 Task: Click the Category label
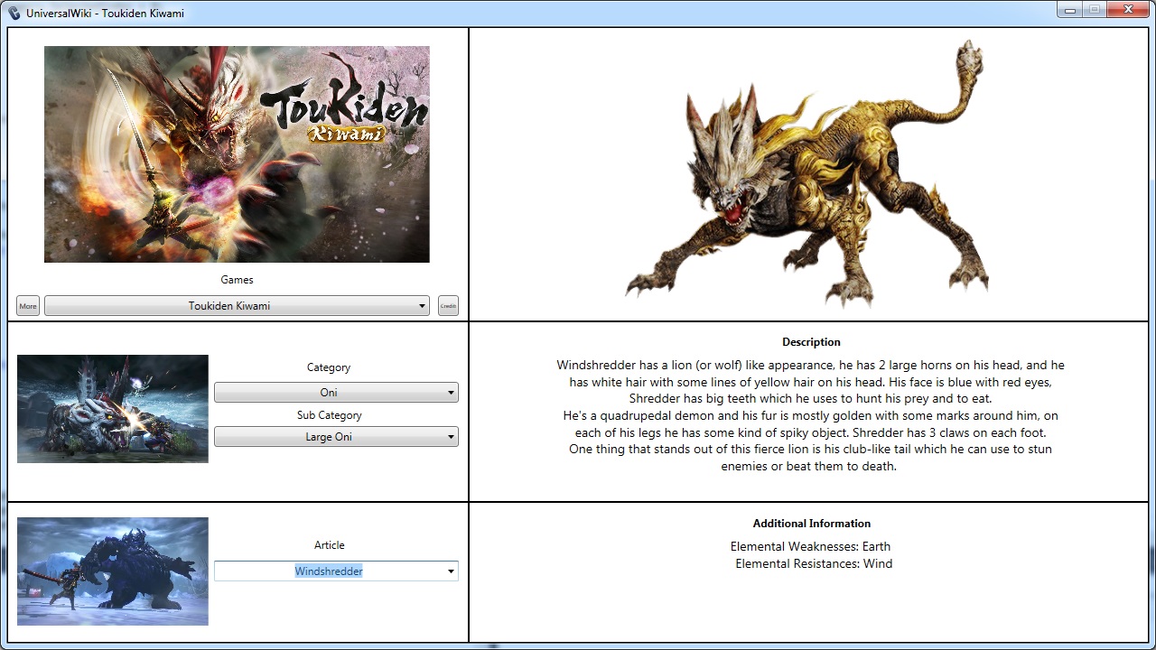pyautogui.click(x=329, y=367)
